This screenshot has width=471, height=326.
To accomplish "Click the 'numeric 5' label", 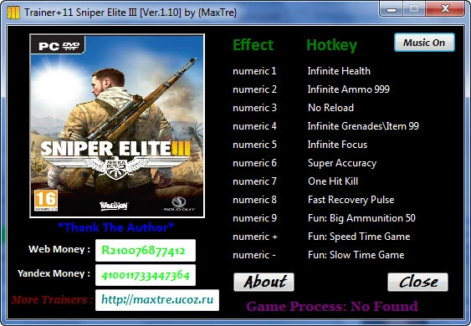I will pos(254,145).
